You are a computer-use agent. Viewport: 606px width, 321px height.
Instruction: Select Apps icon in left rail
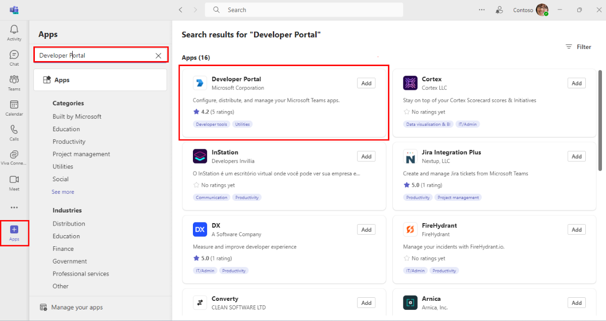[x=14, y=233]
